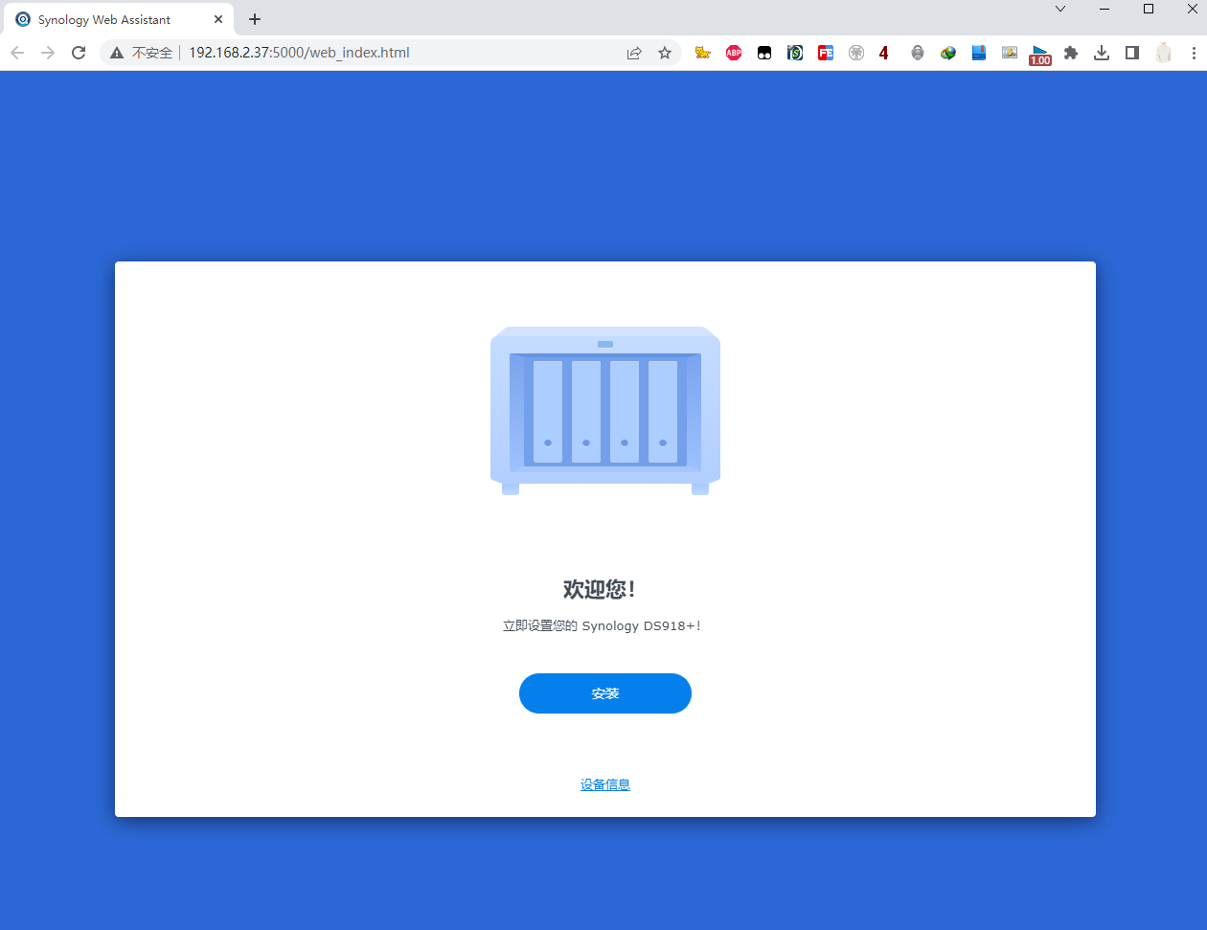Open the Extensions puzzle piece menu

pyautogui.click(x=1071, y=53)
